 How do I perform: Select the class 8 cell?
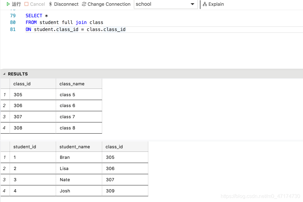[x=79, y=128]
